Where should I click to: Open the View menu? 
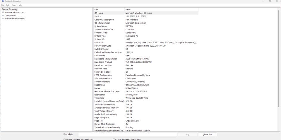click(x=14, y=5)
